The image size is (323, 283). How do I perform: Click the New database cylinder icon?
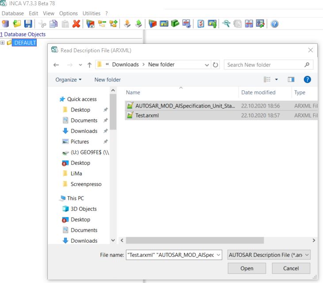5,24
